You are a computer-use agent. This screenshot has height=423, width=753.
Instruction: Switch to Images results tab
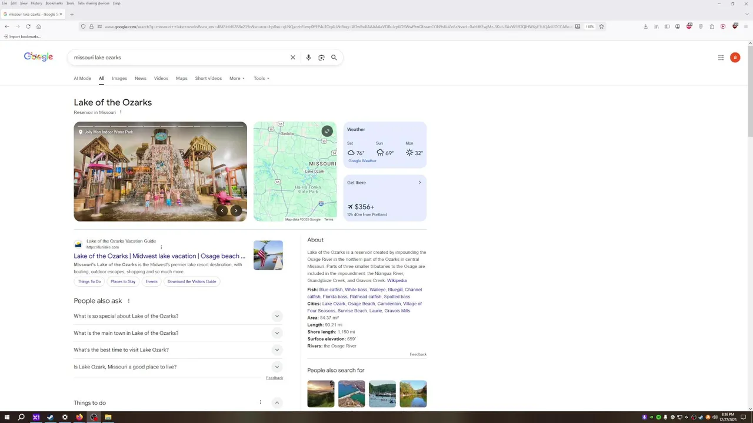click(119, 78)
